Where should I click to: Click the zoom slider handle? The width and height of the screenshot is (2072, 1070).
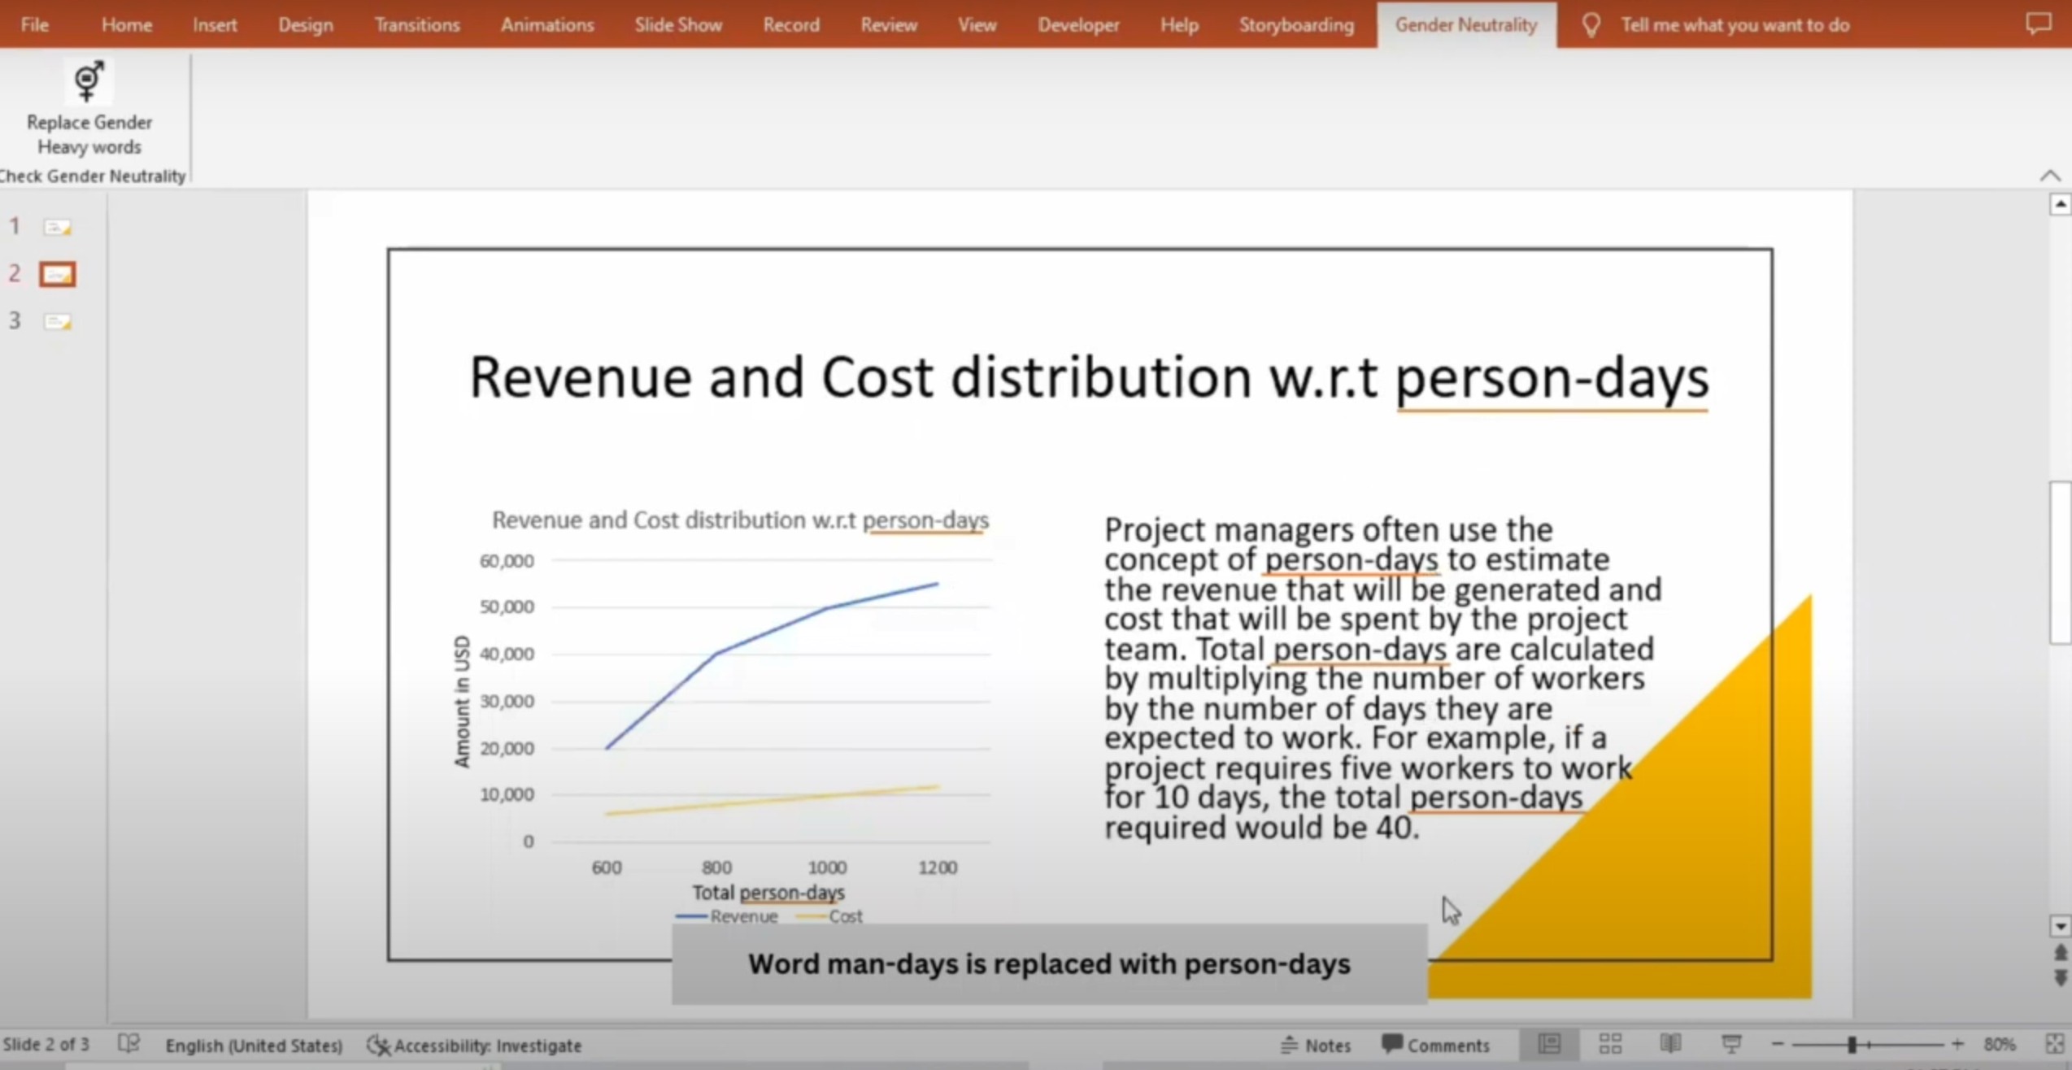1852,1045
